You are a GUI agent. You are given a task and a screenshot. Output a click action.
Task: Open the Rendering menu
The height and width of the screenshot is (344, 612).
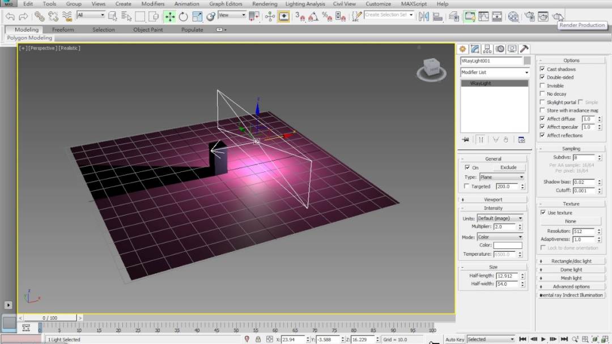click(x=264, y=4)
